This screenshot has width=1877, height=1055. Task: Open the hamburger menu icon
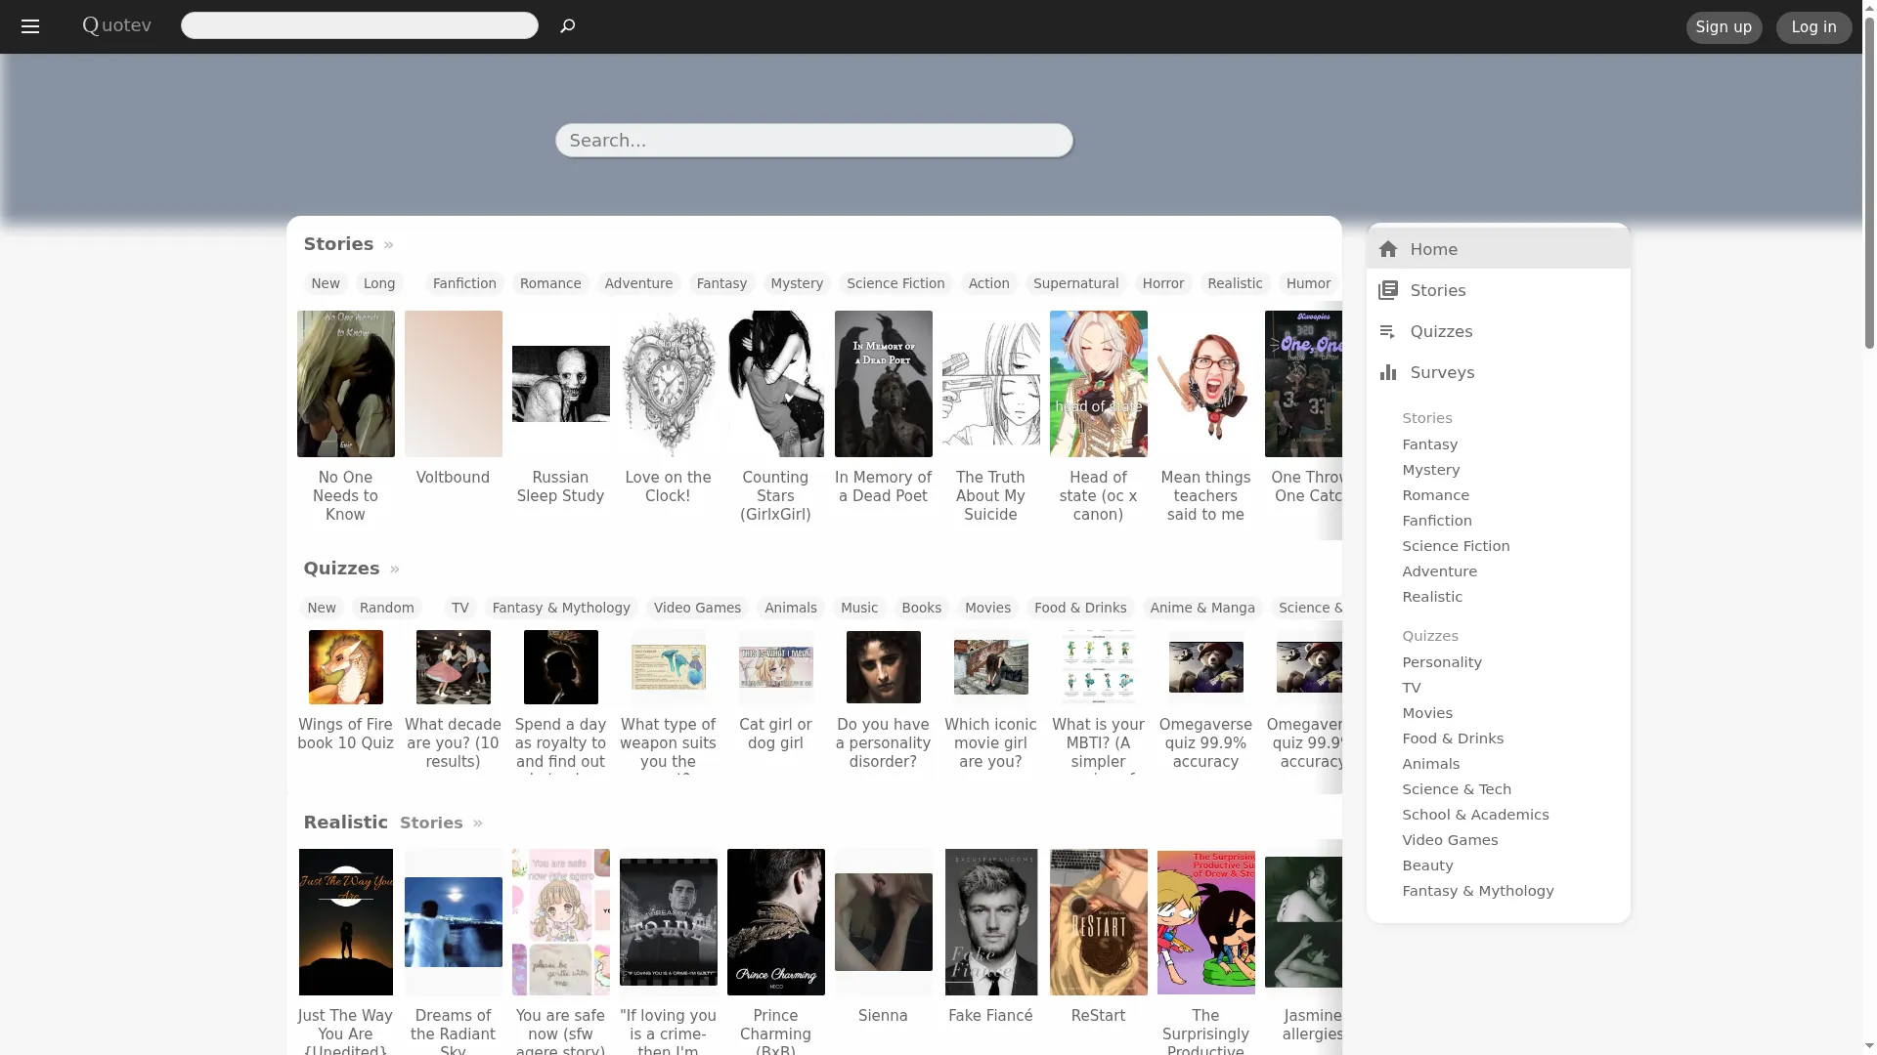click(30, 26)
